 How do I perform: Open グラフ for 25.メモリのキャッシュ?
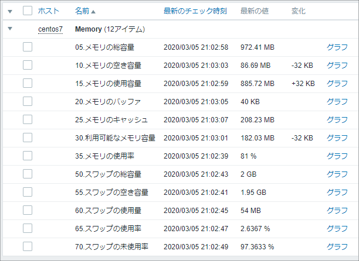337,119
